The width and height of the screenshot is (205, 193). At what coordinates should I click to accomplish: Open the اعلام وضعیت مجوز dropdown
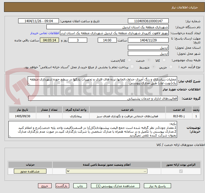tap(107, 171)
